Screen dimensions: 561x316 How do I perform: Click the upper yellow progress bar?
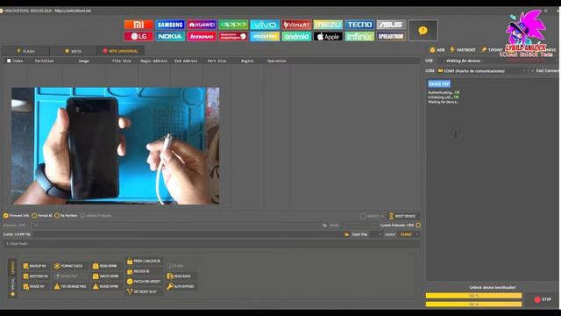(x=473, y=296)
